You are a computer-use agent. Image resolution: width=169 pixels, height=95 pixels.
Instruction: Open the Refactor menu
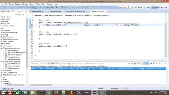tap(18, 4)
